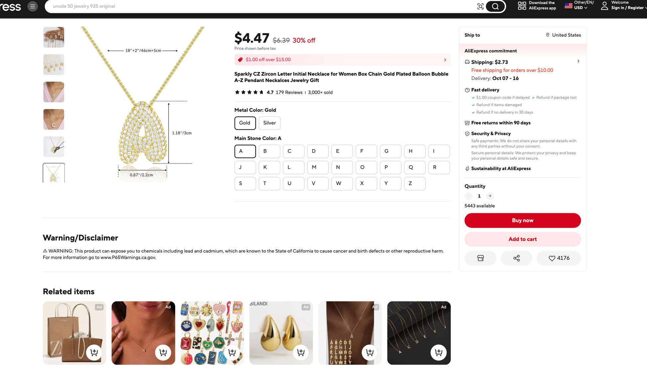This screenshot has width=647, height=365.
Task: Click the Buy now button
Action: pyautogui.click(x=522, y=220)
